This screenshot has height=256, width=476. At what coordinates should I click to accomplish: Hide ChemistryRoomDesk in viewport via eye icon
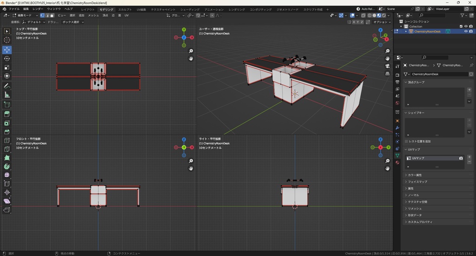(x=466, y=32)
